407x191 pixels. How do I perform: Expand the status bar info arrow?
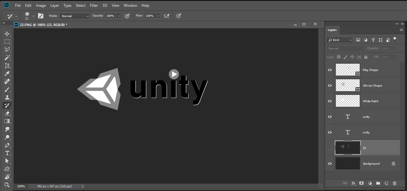(82, 186)
